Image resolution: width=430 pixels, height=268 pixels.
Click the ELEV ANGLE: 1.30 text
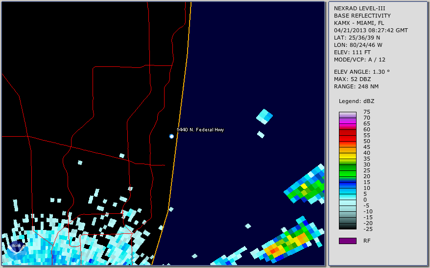click(361, 72)
